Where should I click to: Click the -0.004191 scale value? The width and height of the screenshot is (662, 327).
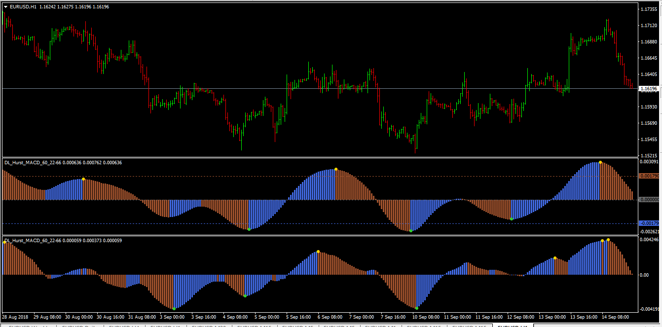click(x=649, y=309)
